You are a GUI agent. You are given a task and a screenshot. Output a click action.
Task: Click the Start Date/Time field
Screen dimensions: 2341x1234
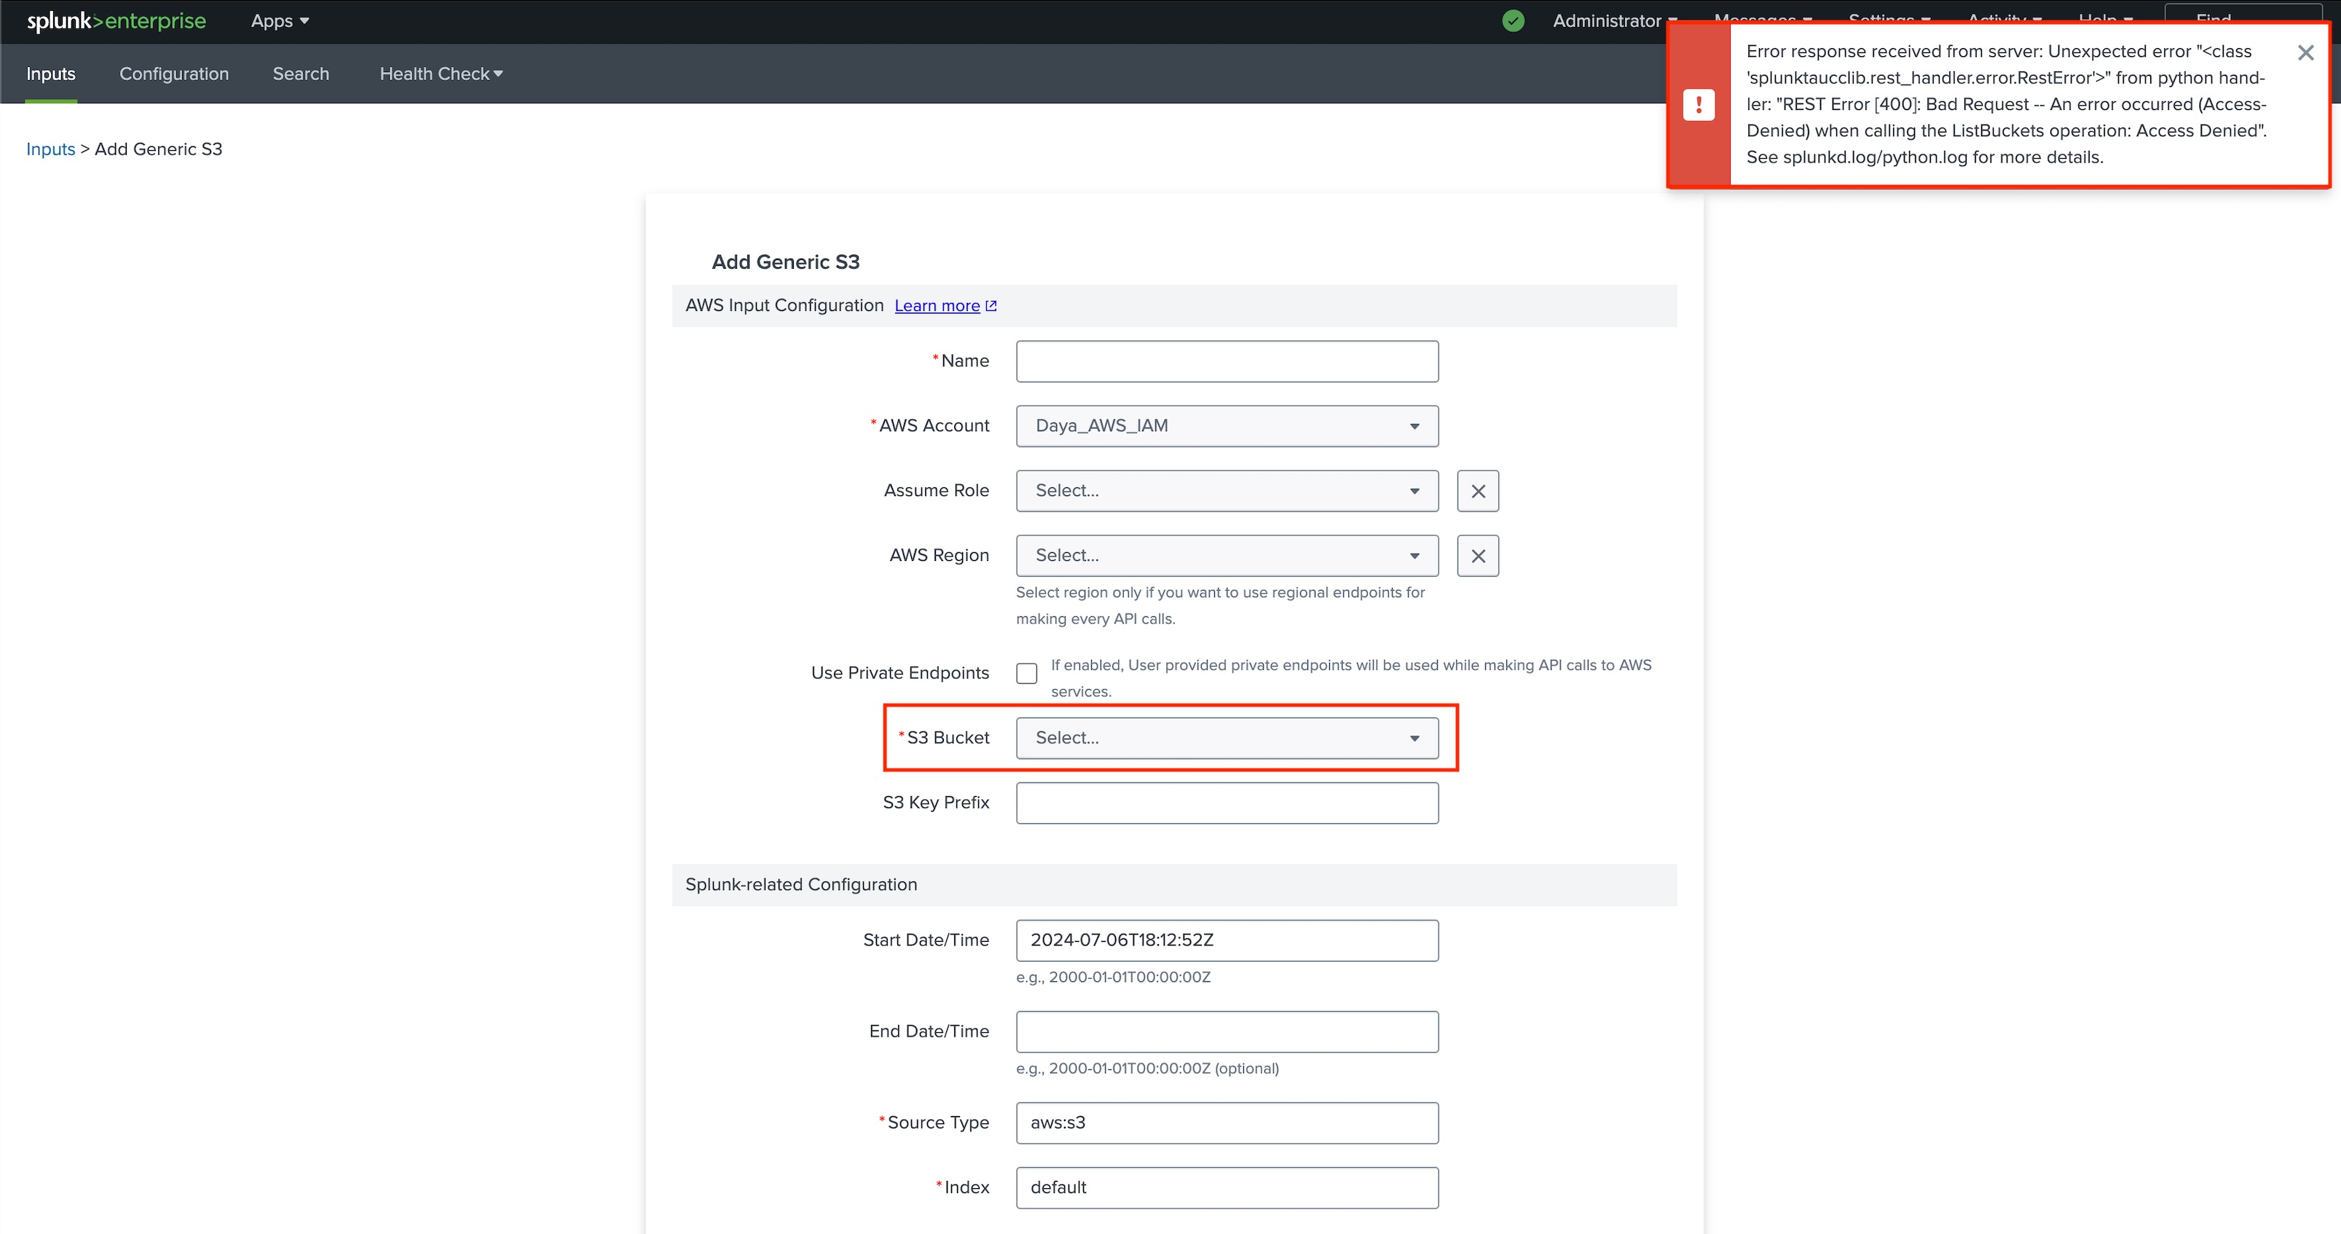tap(1227, 940)
